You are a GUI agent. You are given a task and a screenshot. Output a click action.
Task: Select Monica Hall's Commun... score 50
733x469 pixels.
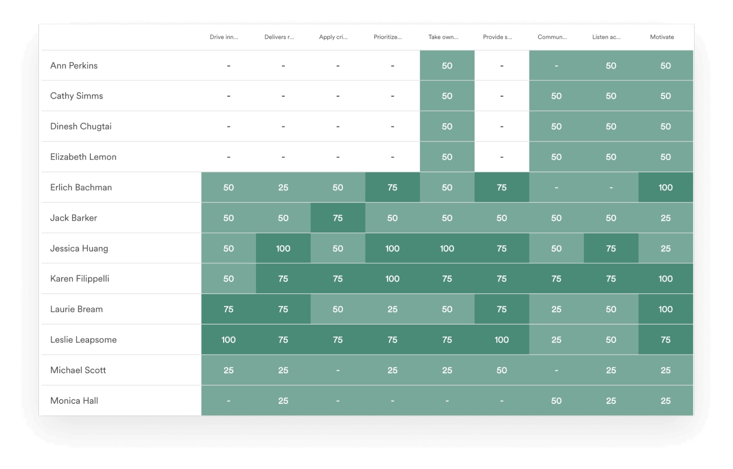(x=556, y=401)
